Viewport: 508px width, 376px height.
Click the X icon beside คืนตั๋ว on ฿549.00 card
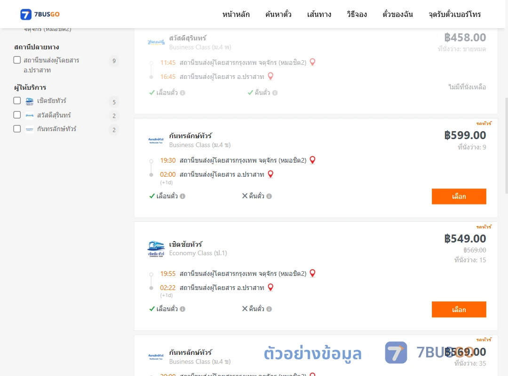pos(245,309)
